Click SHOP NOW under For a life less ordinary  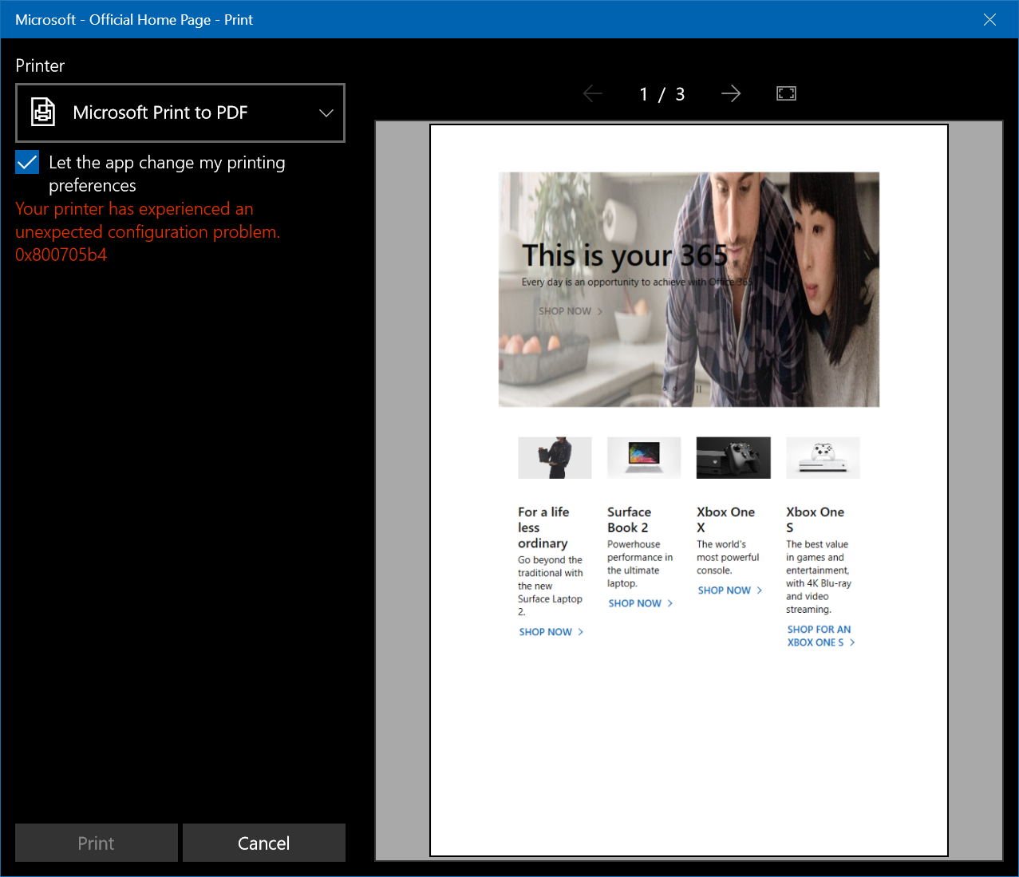(x=546, y=631)
